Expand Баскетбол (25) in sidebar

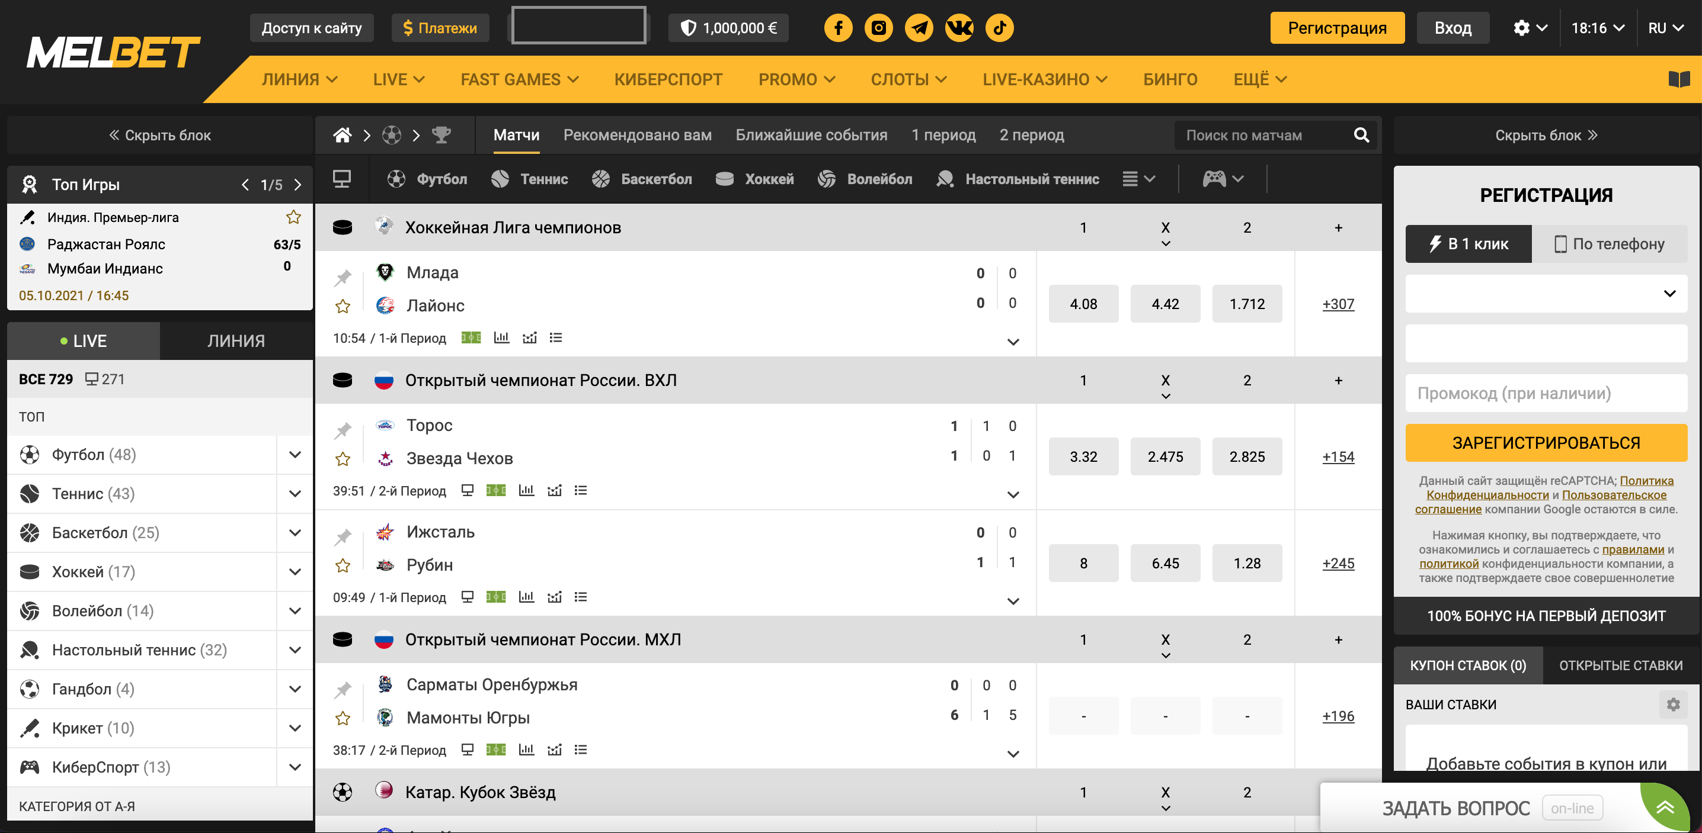(295, 532)
